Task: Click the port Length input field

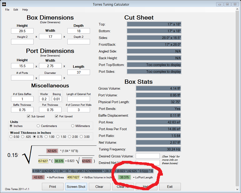Action: tap(78, 72)
